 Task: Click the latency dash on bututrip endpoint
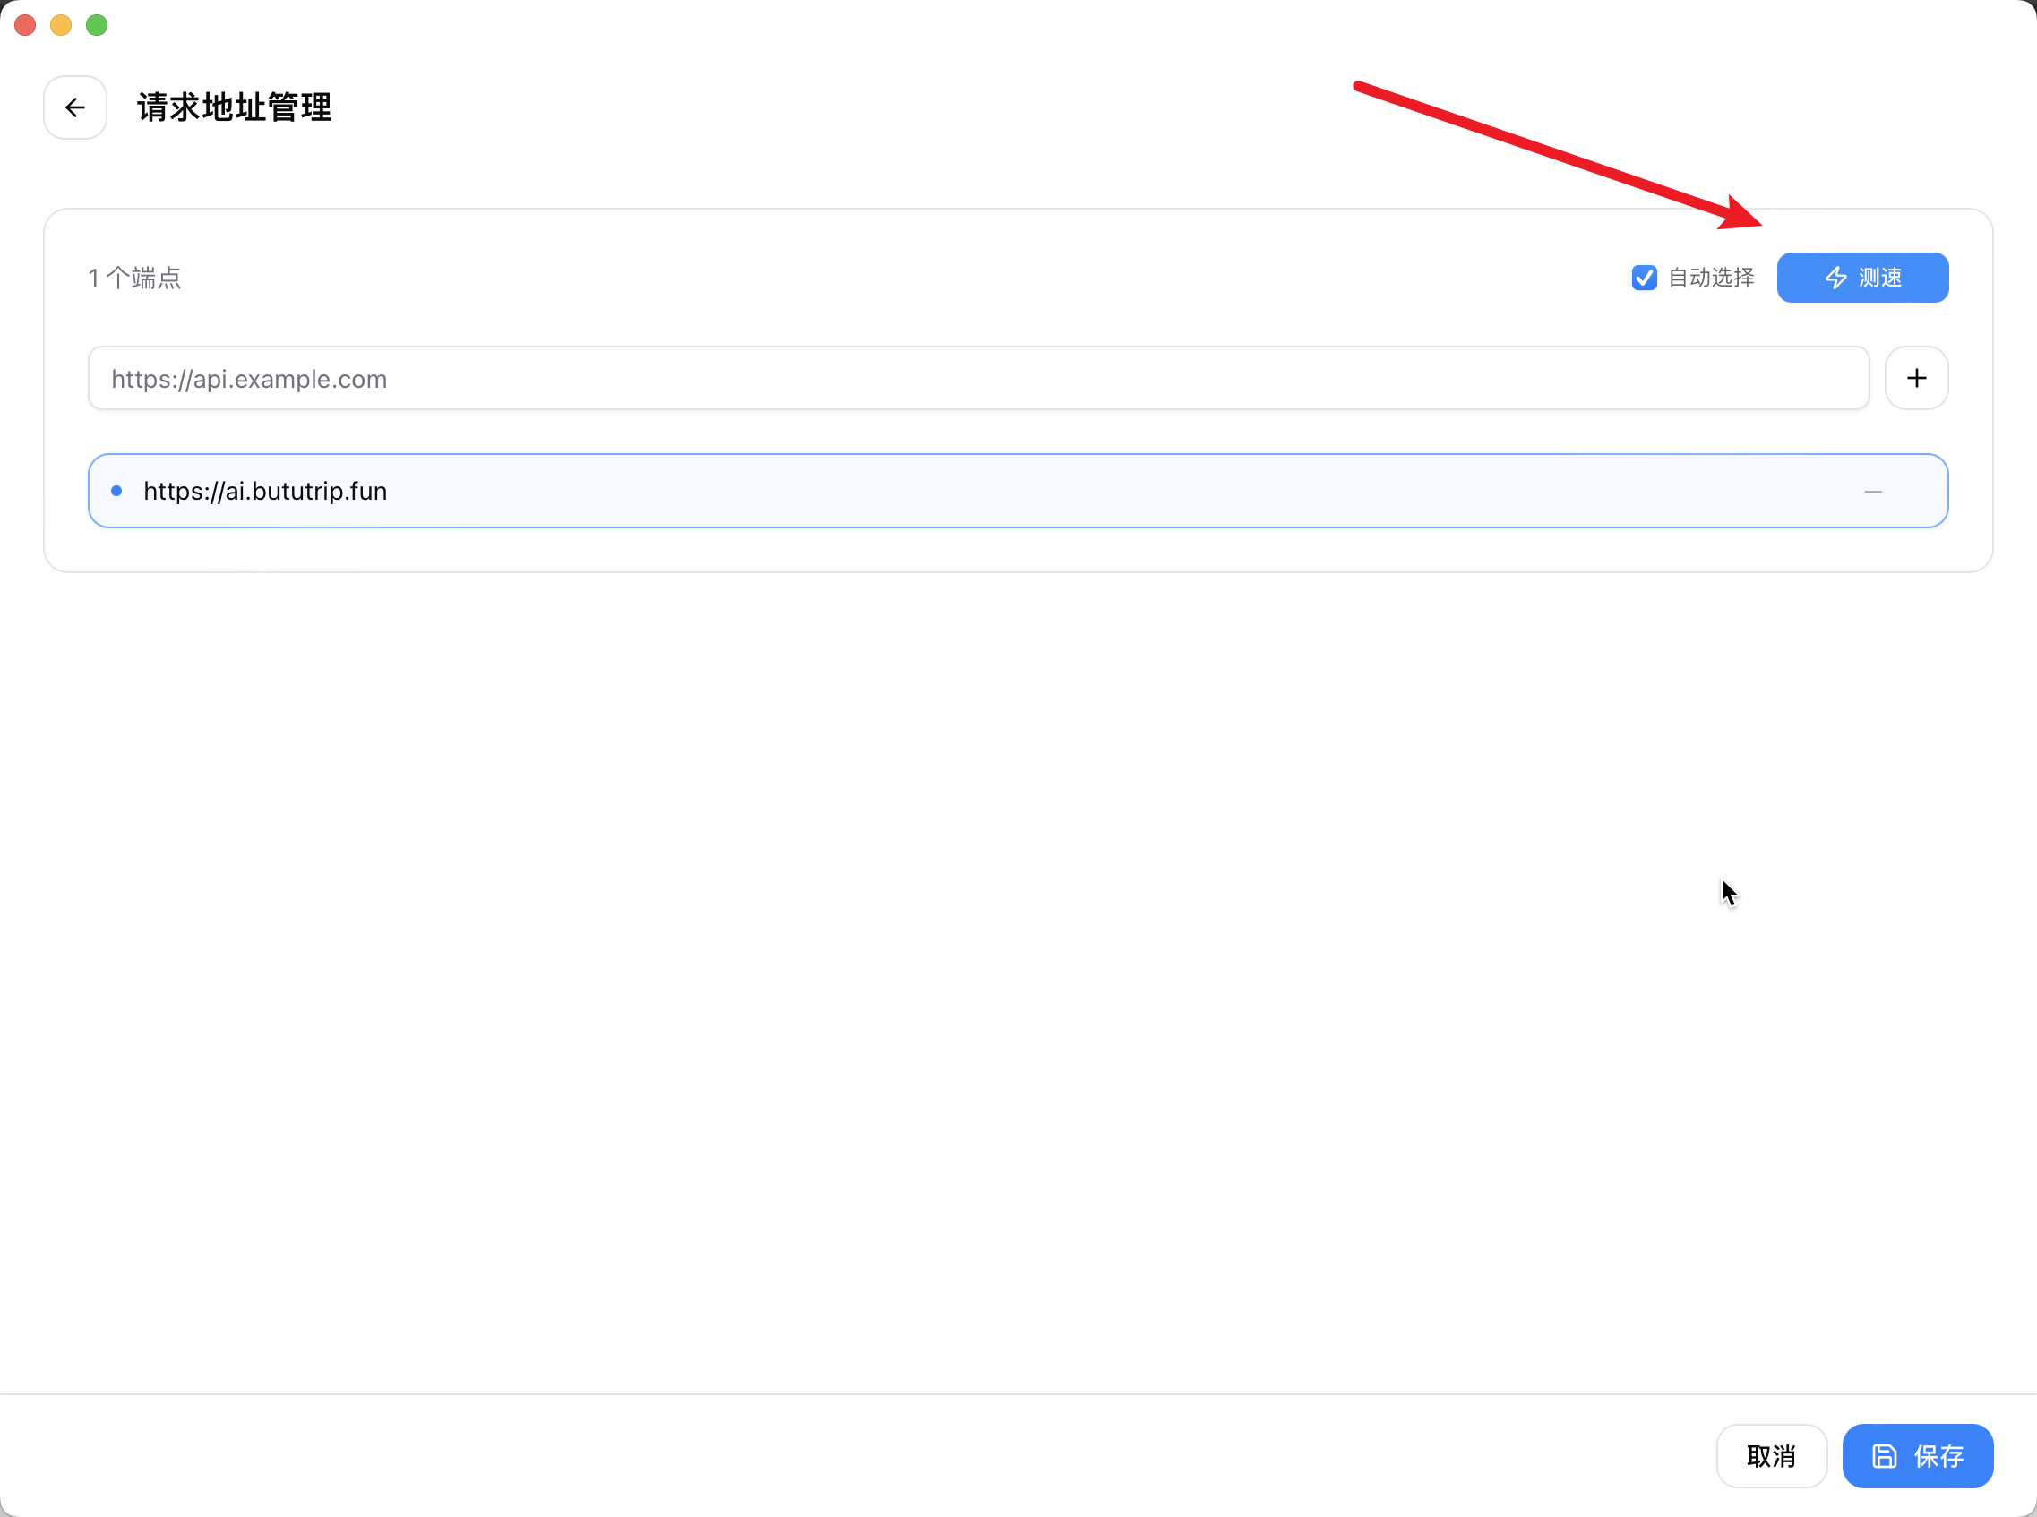coord(1872,492)
